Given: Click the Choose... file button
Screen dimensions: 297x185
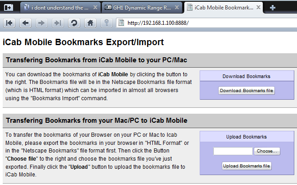Looking at the screenshot, I should pos(267,151).
